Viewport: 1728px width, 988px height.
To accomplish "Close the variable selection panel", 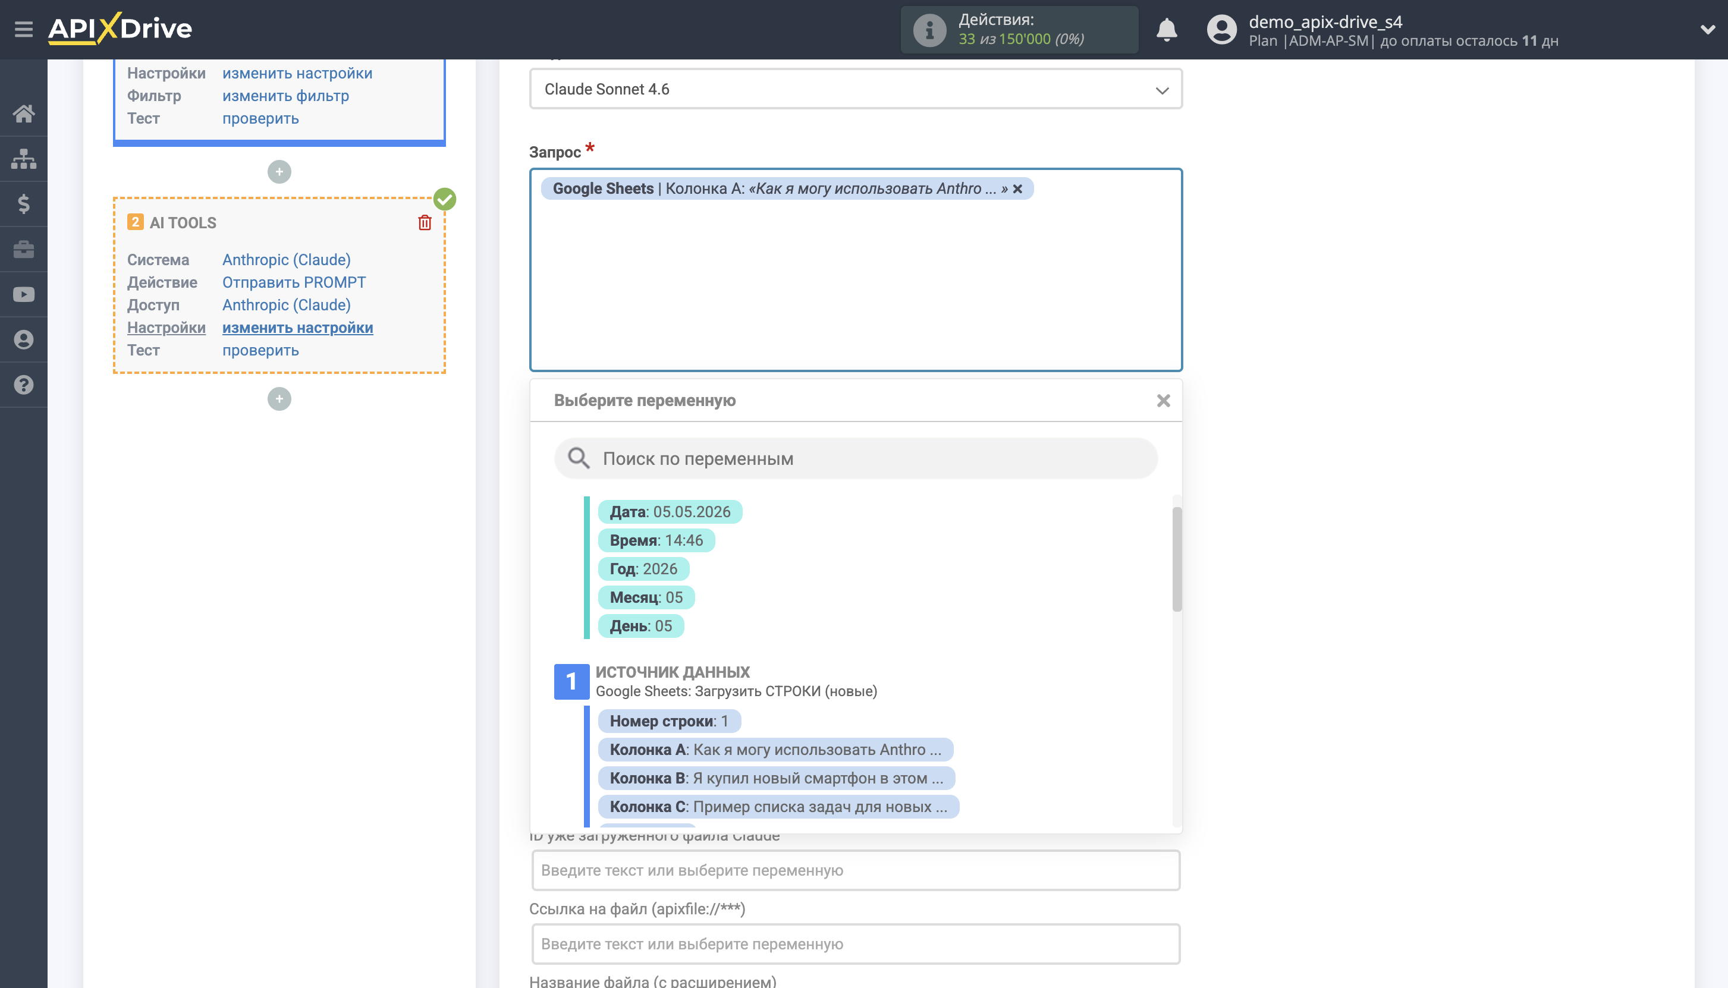I will point(1163,401).
